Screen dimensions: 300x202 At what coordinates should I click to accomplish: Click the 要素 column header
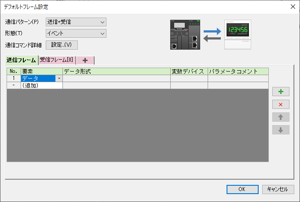click(x=42, y=71)
